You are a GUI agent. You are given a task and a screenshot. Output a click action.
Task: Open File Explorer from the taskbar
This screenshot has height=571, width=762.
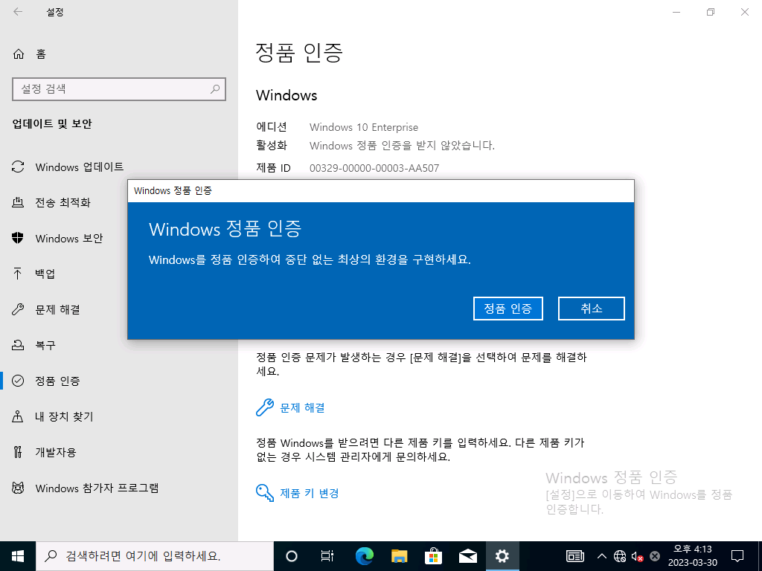399,556
